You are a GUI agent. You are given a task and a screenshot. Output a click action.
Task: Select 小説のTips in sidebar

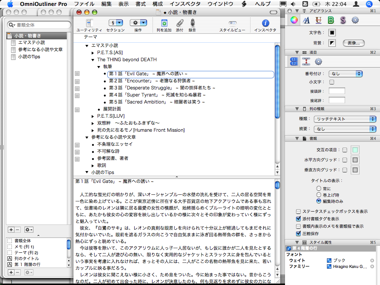point(29,56)
